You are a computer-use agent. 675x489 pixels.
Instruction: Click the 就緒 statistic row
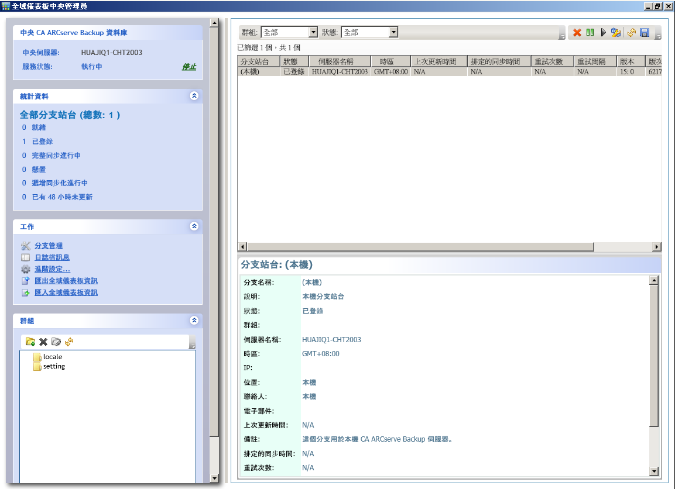click(33, 128)
